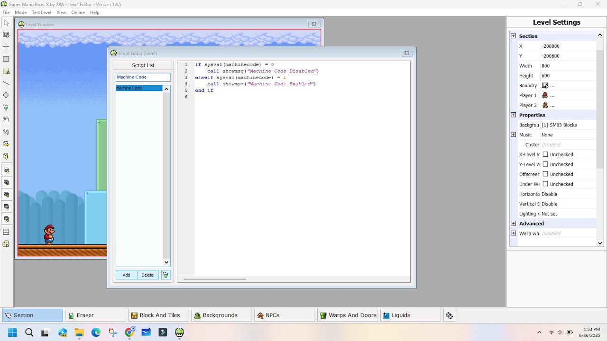Viewport: 607px width, 341px height.
Task: Select the circle tool in the left toolbar
Action: point(6,95)
